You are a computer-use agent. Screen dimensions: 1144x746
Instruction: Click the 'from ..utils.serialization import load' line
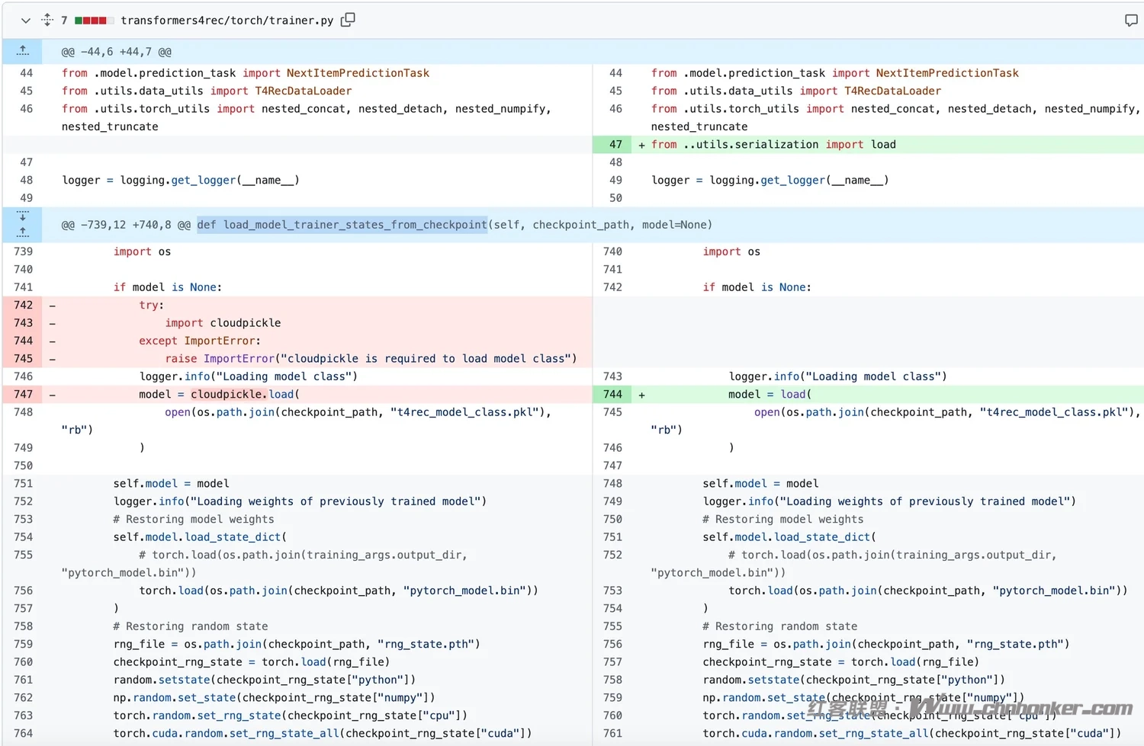[773, 144]
